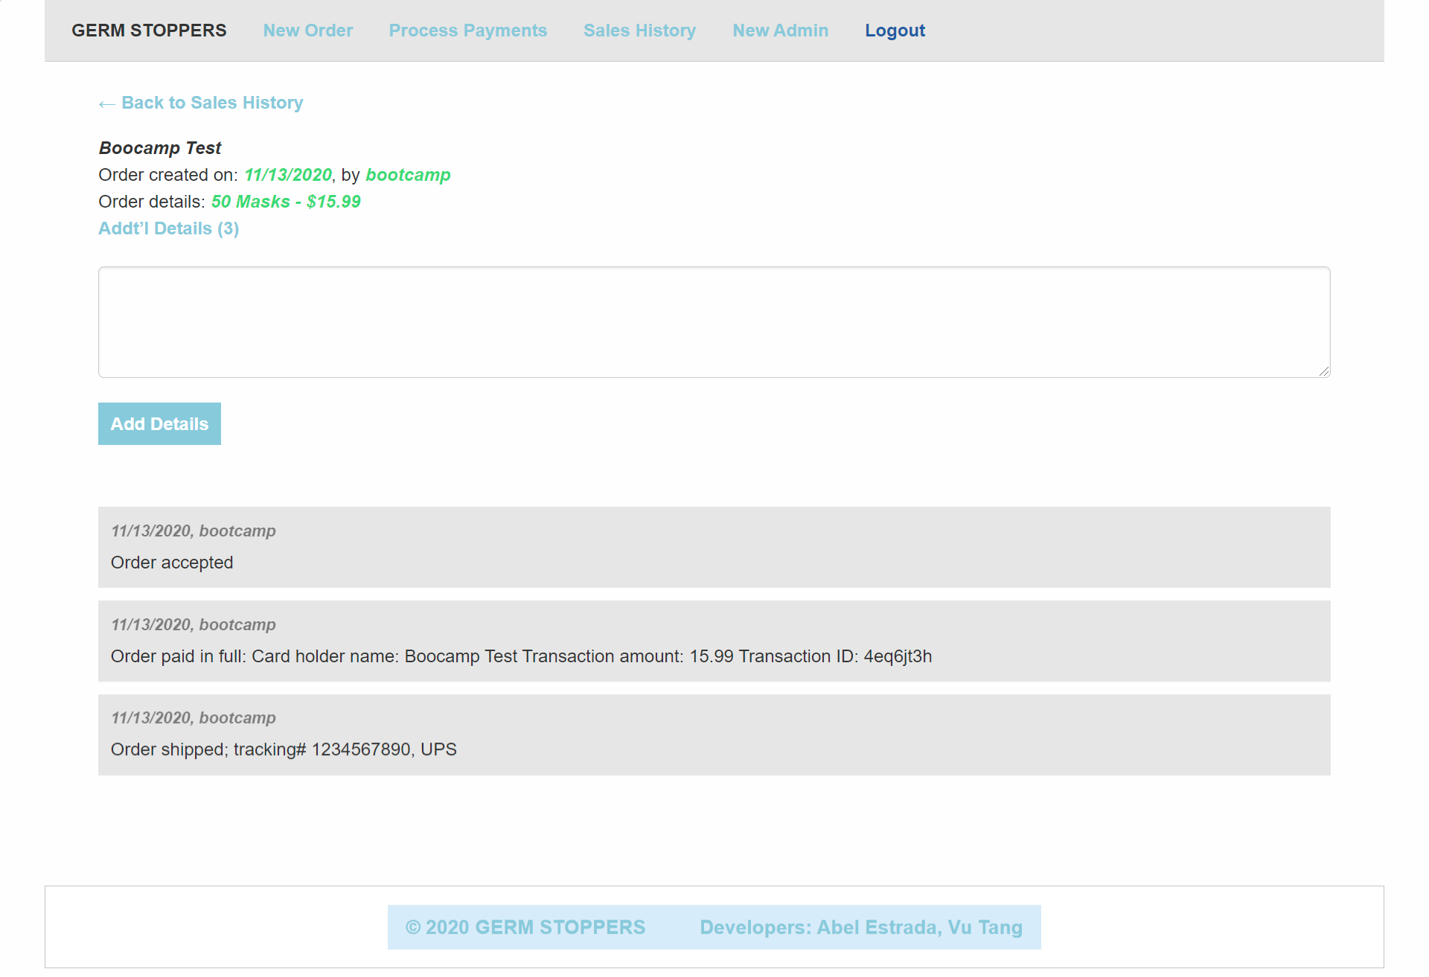
Task: Expand the Addt'l Details (3) section
Action: click(x=168, y=228)
